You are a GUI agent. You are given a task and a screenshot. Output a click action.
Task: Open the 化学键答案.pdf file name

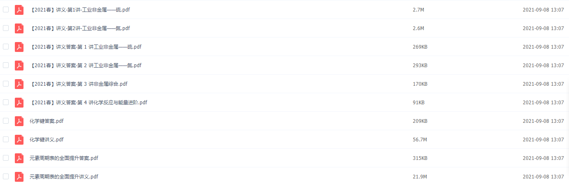click(47, 121)
